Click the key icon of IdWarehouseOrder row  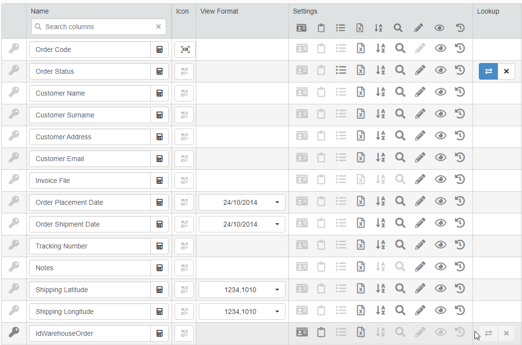pyautogui.click(x=14, y=332)
